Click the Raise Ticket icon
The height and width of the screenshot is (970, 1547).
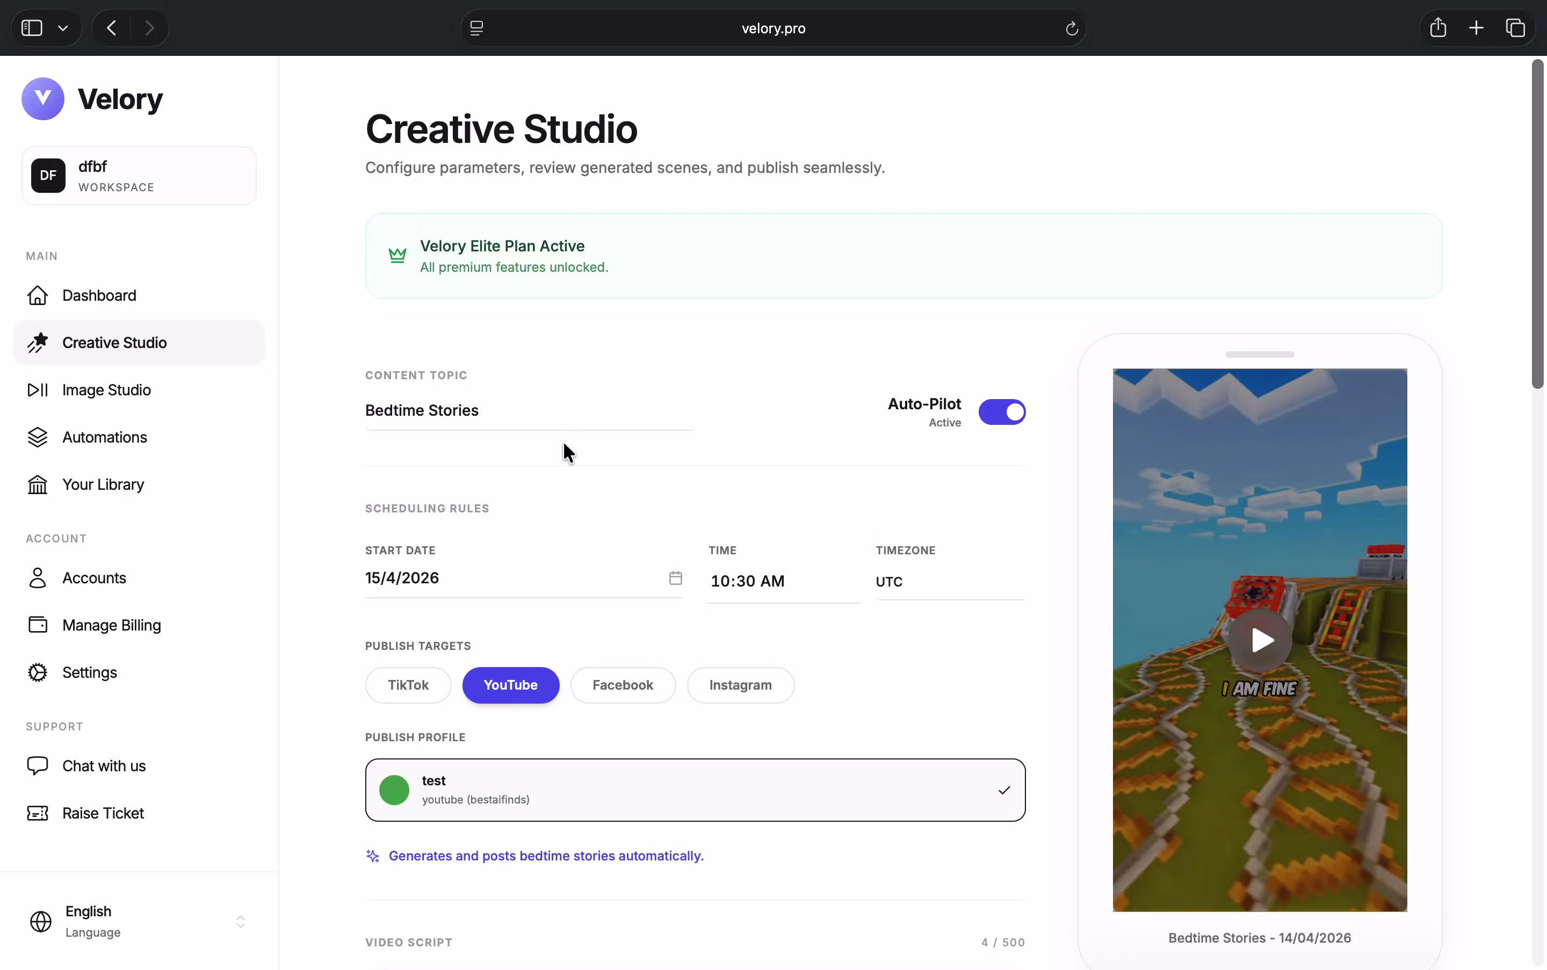(38, 814)
